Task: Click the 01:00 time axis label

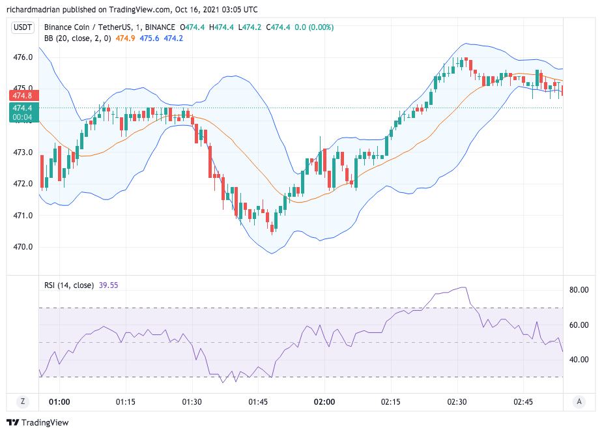Action: pyautogui.click(x=59, y=402)
